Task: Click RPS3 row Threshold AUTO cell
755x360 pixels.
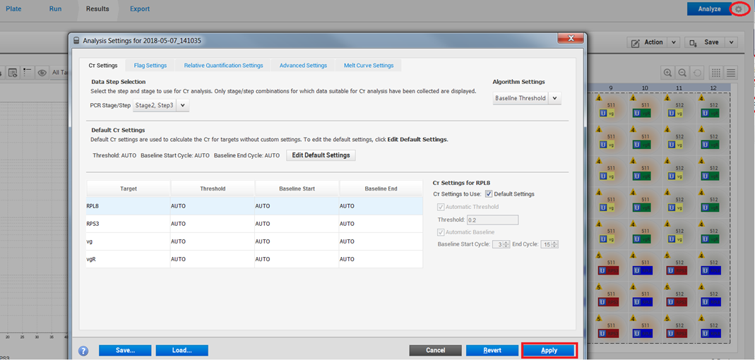Action: (213, 224)
